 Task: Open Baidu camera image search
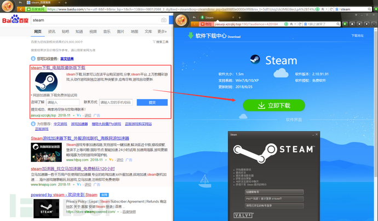pyautogui.click(x=164, y=20)
